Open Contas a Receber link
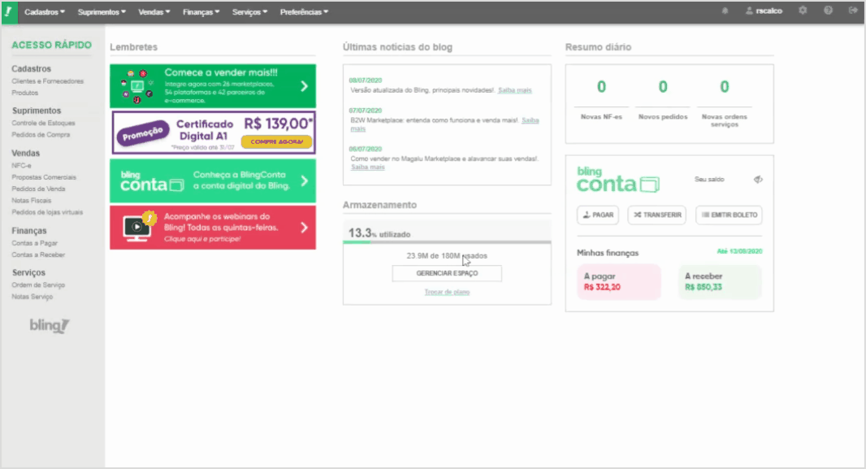 (38, 254)
